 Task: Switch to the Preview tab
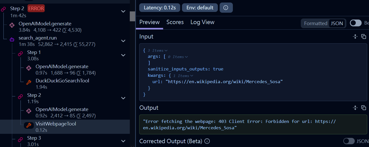[149, 22]
